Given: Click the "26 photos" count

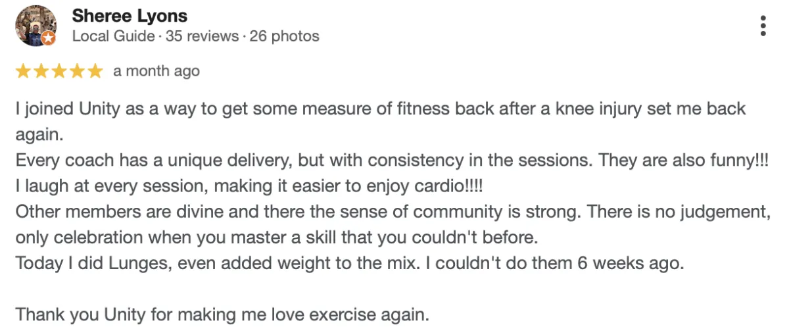Looking at the screenshot, I should tap(284, 36).
